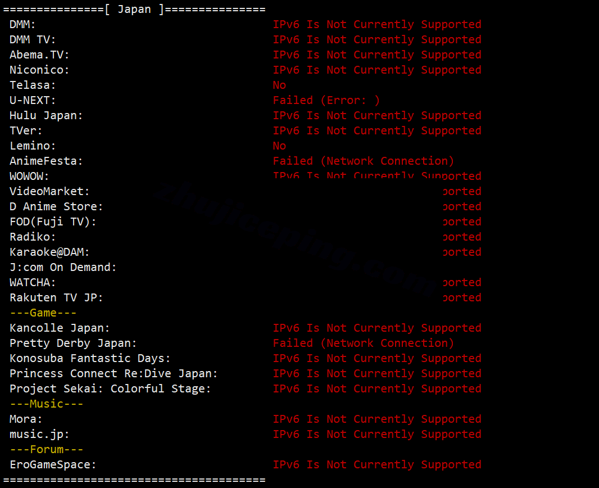The height and width of the screenshot is (488, 599).
Task: Select the TVer entry
Action: pos(26,130)
